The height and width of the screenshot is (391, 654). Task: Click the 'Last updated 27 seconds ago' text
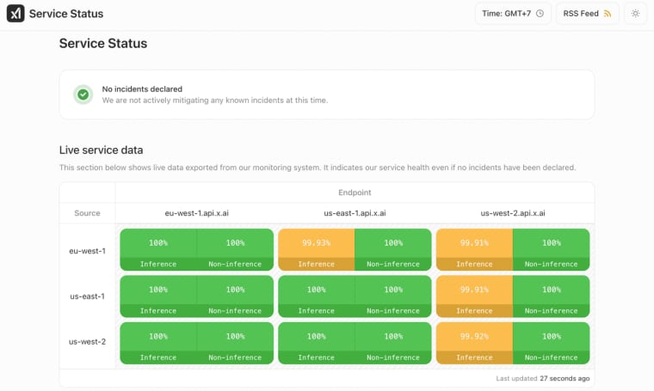click(543, 378)
